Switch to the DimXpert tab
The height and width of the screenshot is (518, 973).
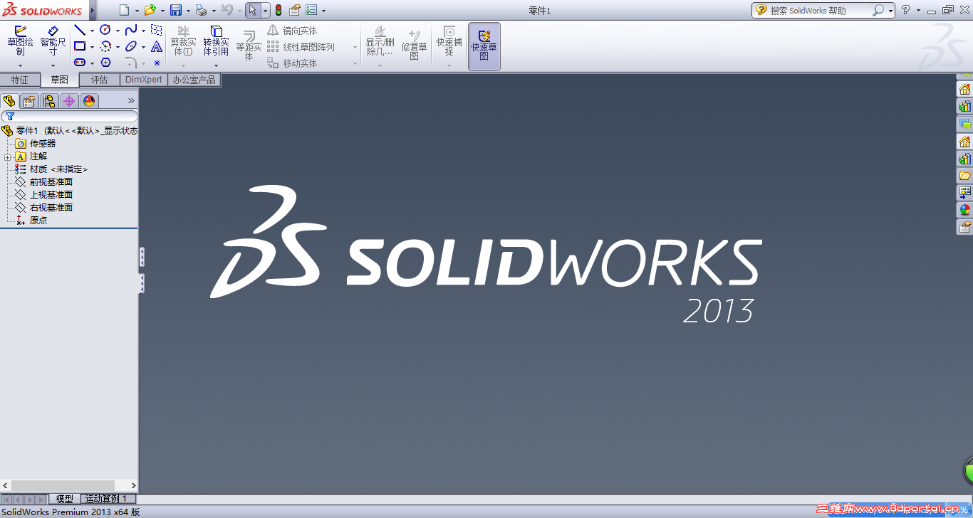(x=144, y=80)
